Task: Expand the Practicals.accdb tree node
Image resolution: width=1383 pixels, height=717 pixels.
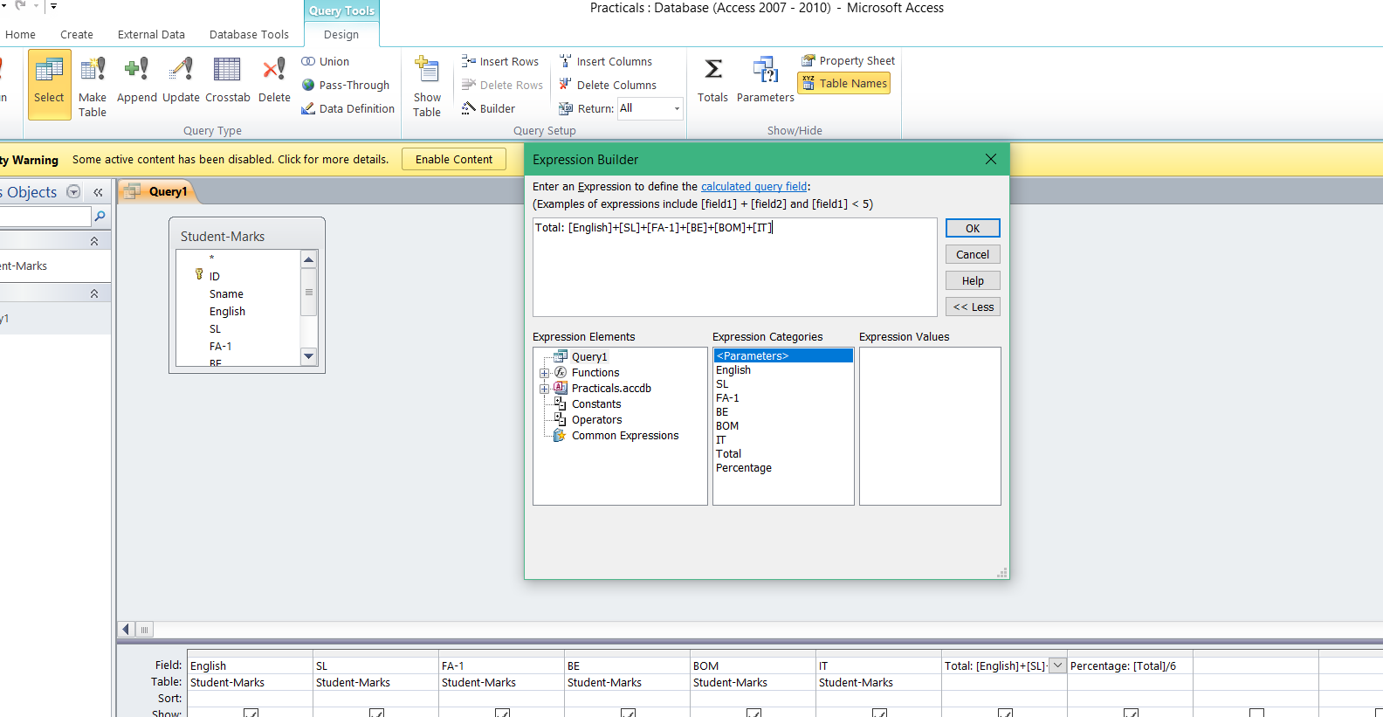Action: (x=544, y=389)
